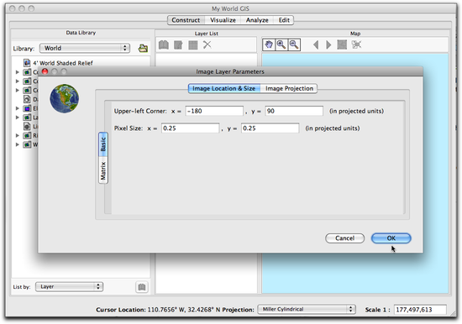Image resolution: width=462 pixels, height=324 pixels.
Task: Open the Layer List book icon
Action: pyautogui.click(x=164, y=45)
